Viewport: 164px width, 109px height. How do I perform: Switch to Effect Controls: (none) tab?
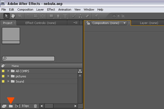pyautogui.click(x=41, y=23)
